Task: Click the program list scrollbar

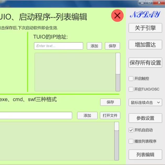Action: pyautogui.click(x=117, y=141)
